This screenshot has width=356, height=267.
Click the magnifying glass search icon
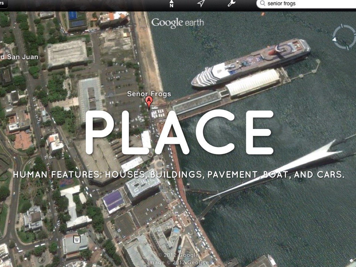point(262,3)
